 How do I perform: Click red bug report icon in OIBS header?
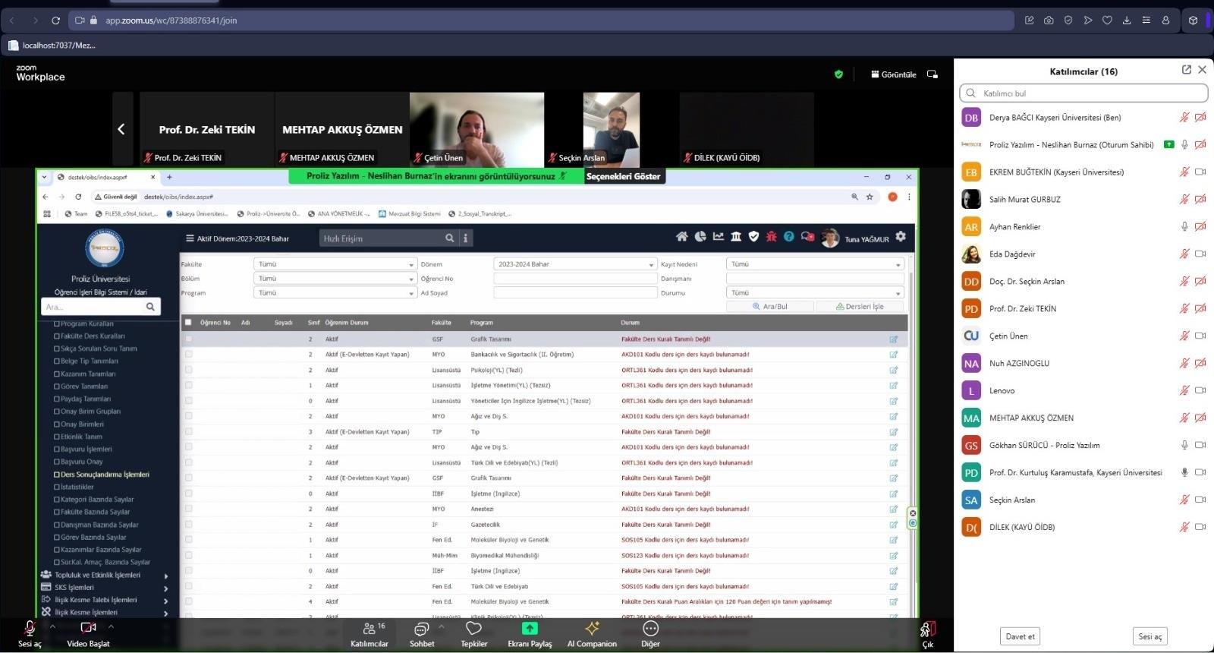pos(771,237)
